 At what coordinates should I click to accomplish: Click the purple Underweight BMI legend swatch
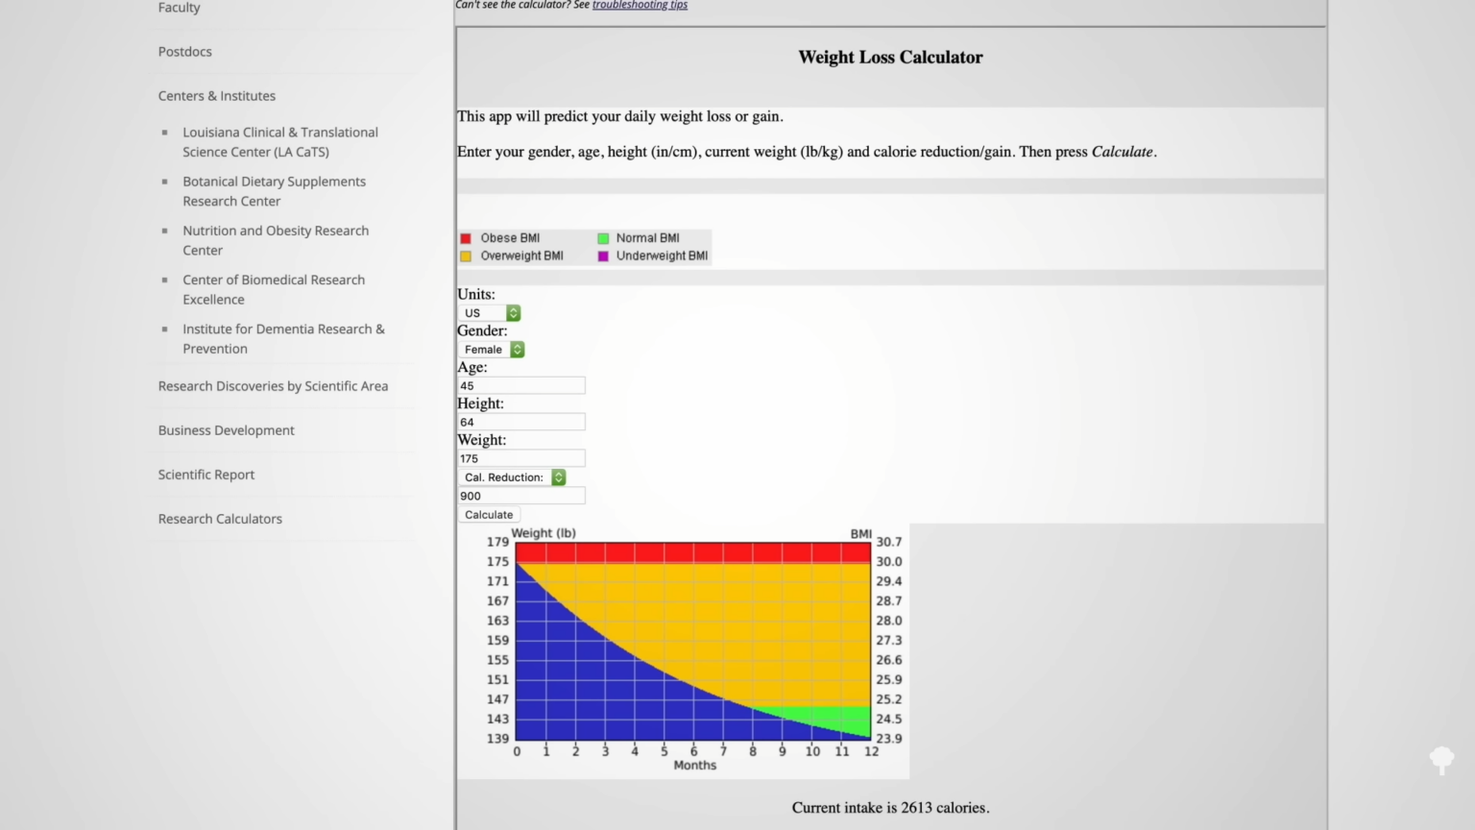[x=603, y=256]
